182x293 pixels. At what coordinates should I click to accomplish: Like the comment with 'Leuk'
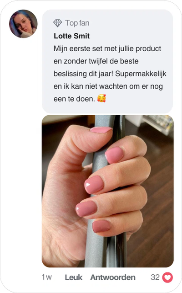pos(74,277)
